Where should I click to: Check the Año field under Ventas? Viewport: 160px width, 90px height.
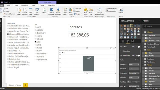[x=146, y=68]
